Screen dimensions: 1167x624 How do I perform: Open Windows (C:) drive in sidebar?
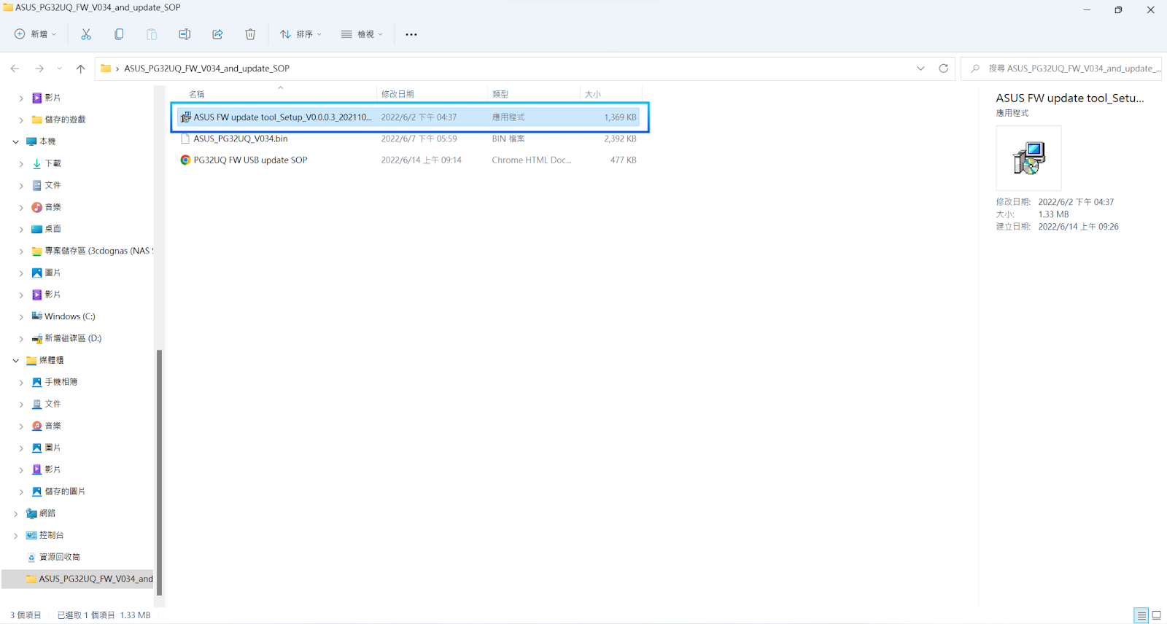pos(69,316)
